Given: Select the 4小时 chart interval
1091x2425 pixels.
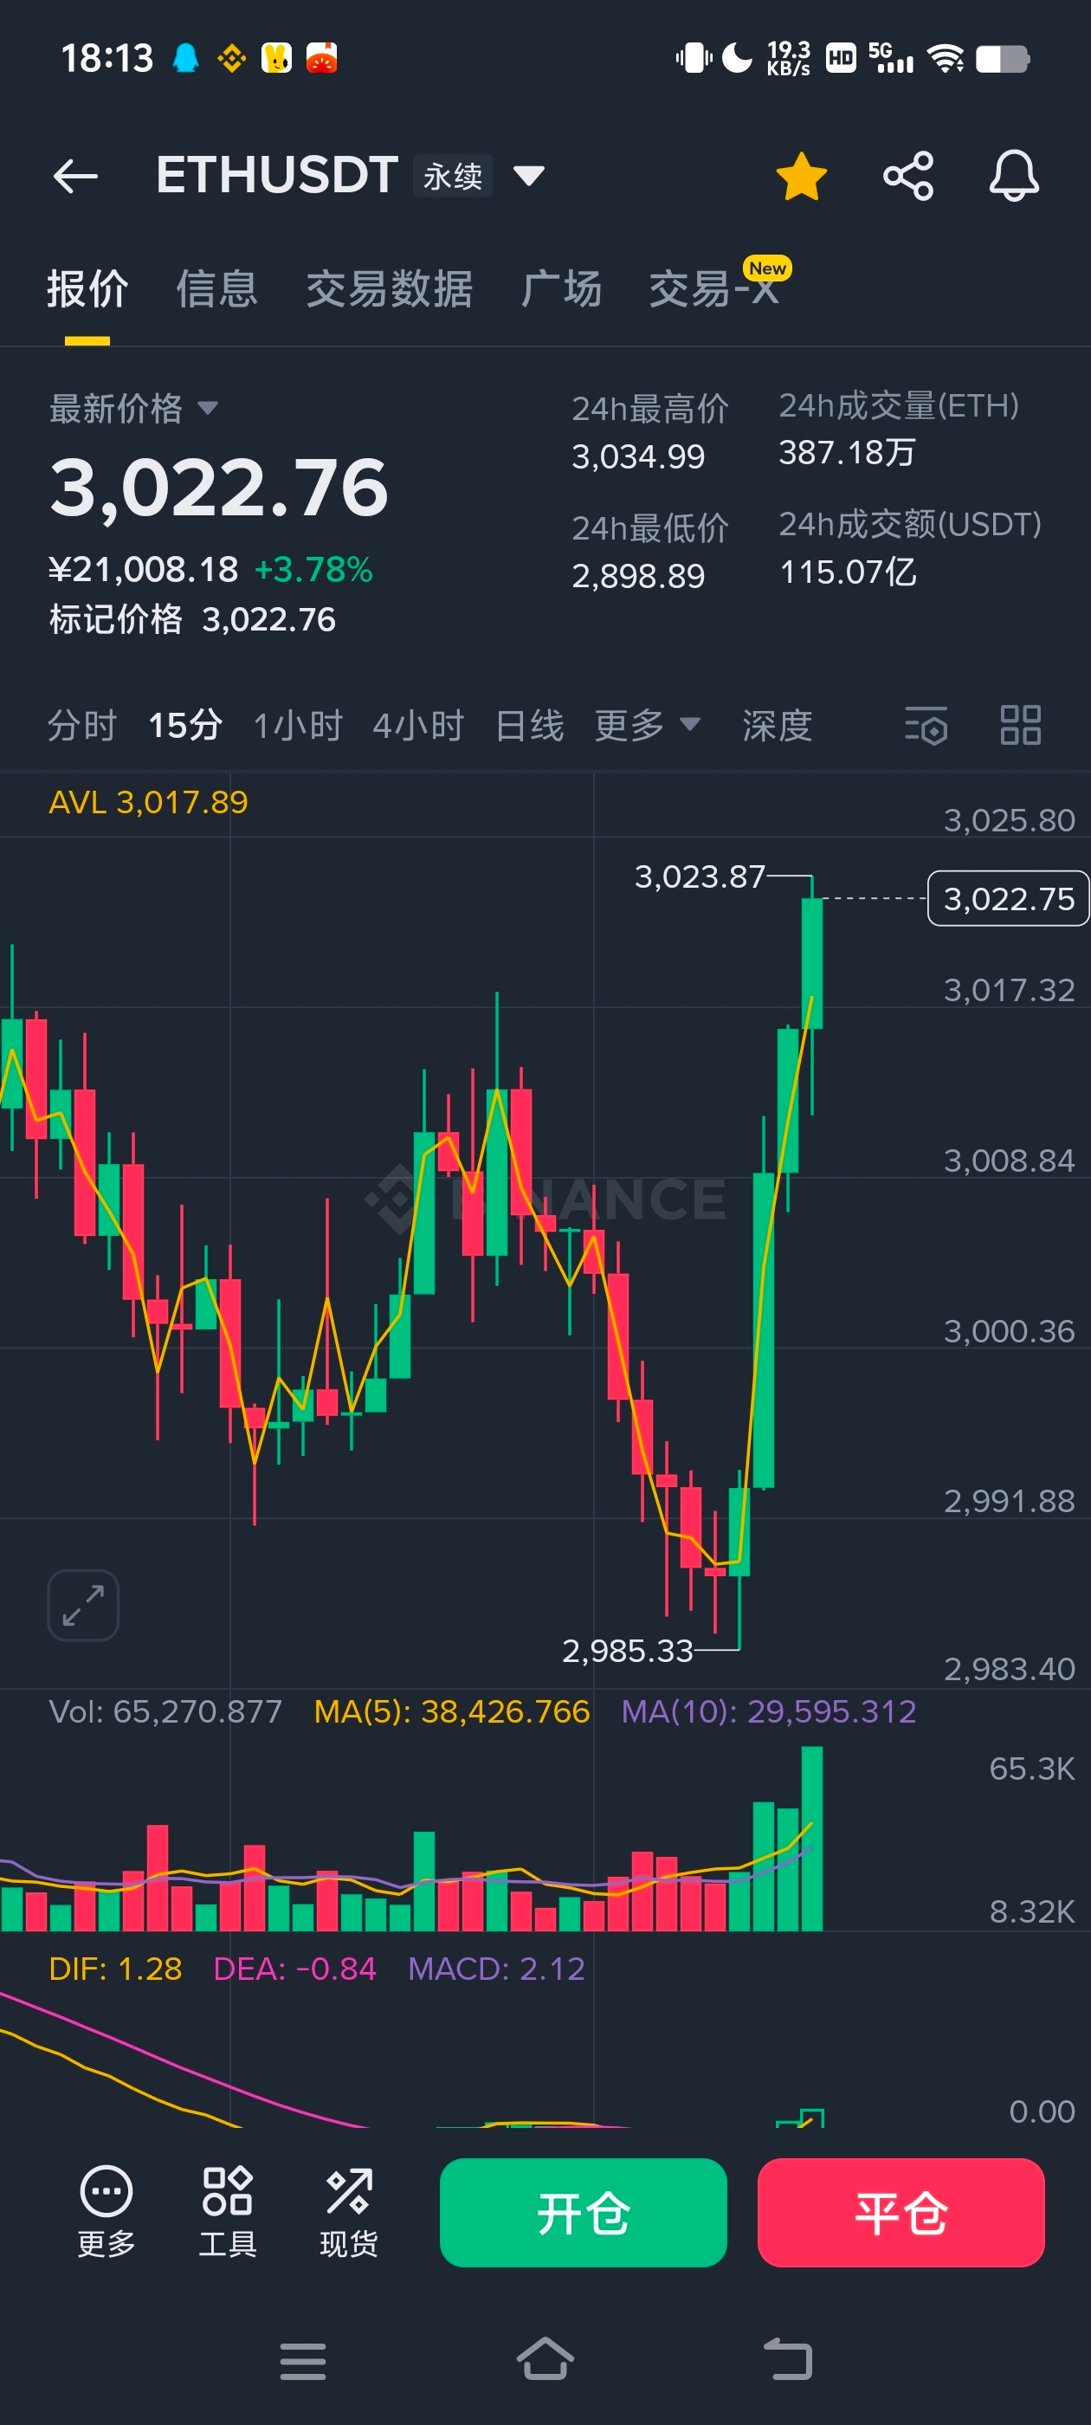Looking at the screenshot, I should tap(419, 726).
